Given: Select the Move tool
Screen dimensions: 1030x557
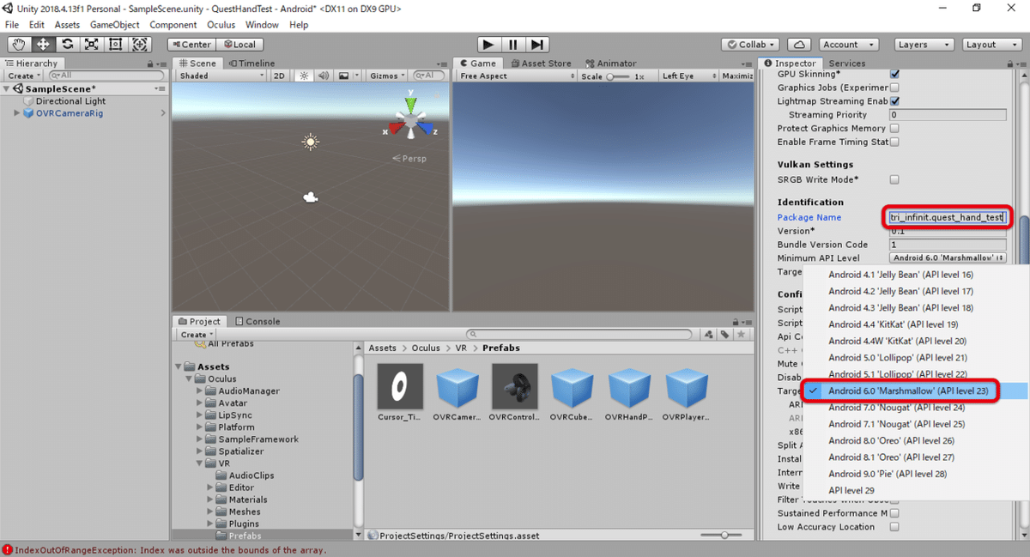Looking at the screenshot, I should 43,45.
